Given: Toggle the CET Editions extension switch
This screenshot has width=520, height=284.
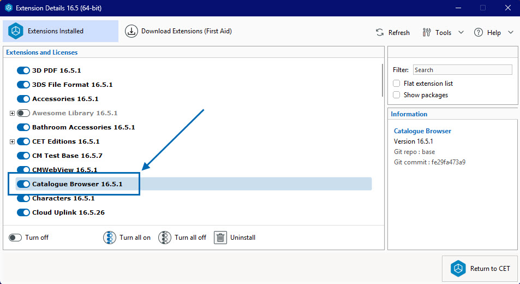Looking at the screenshot, I should [x=23, y=141].
